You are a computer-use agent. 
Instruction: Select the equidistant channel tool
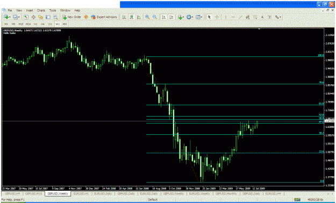click(248, 17)
